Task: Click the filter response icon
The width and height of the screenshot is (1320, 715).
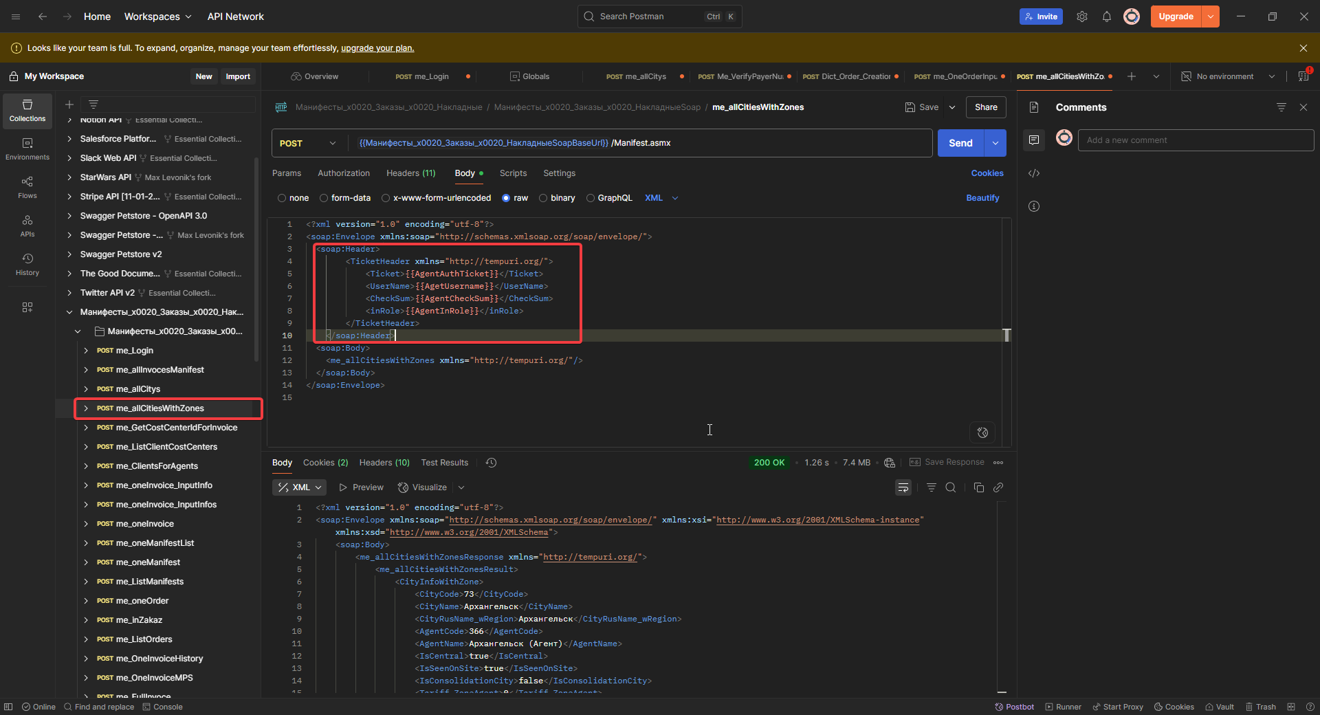Action: click(932, 487)
